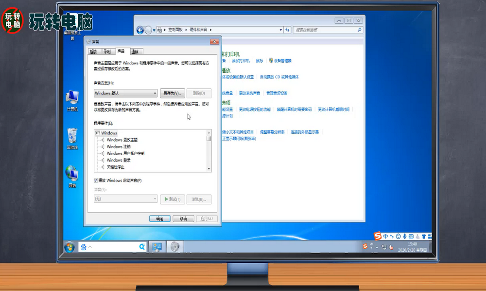Click the Sound speaker taskbar button
This screenshot has width=486, height=291.
click(175, 247)
